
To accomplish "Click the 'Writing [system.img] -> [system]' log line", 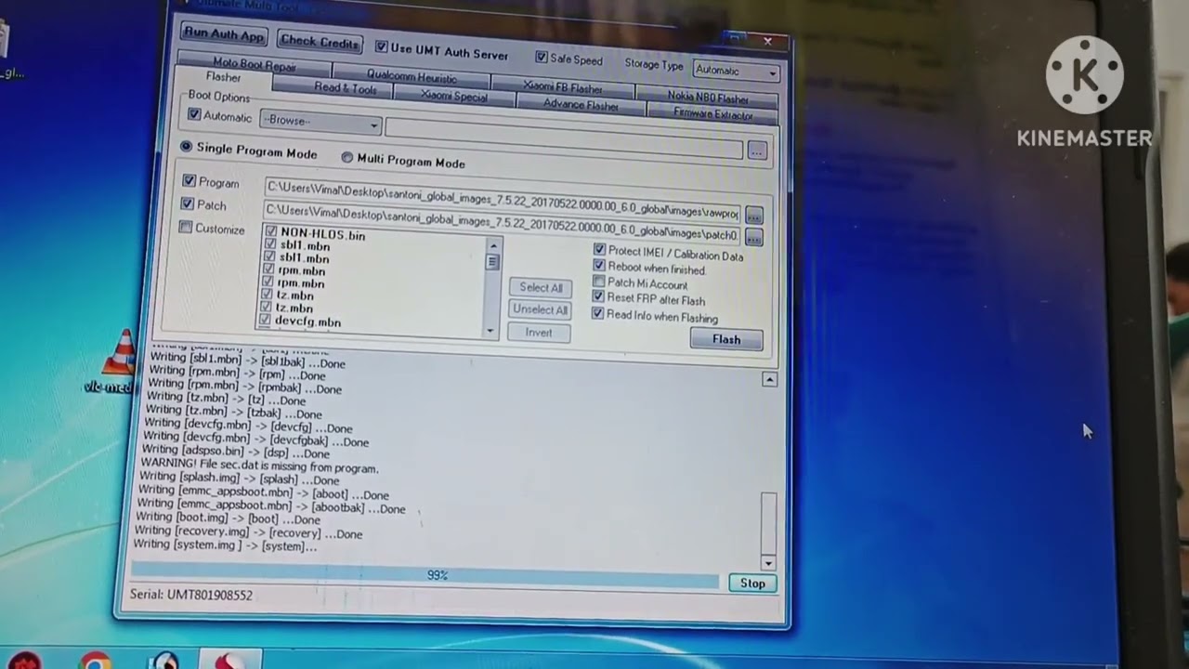I will (x=226, y=545).
